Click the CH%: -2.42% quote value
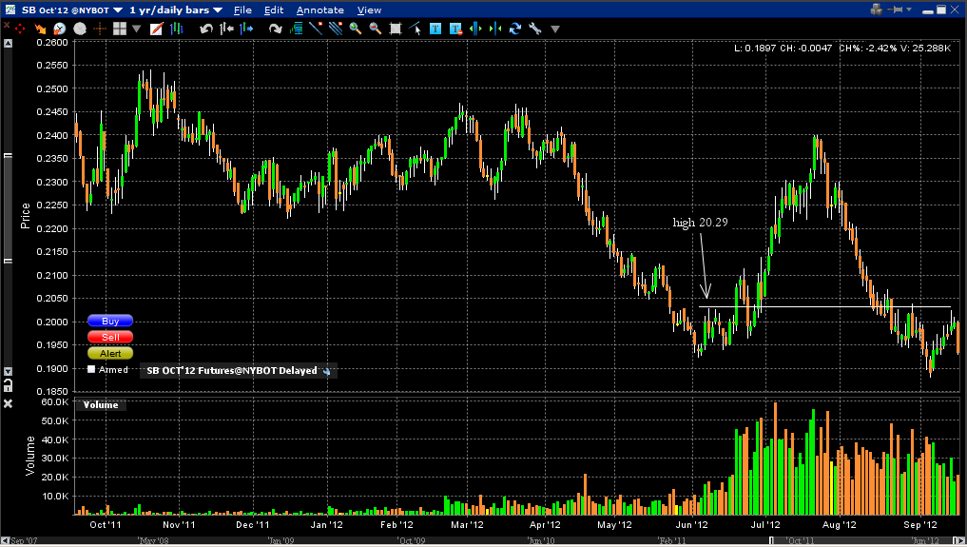 click(x=868, y=49)
